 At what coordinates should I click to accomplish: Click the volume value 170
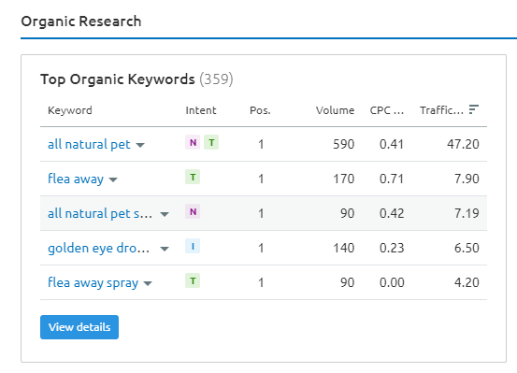[x=343, y=179]
